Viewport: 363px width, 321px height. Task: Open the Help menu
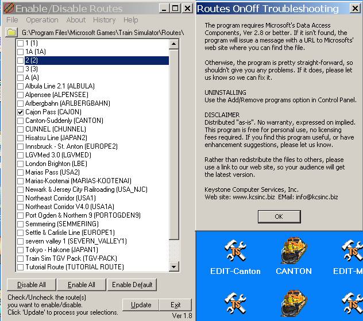pos(130,20)
